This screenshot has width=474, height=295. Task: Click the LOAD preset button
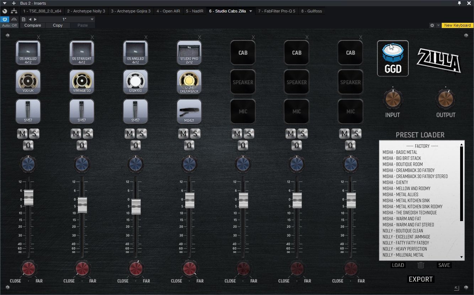pos(398,265)
